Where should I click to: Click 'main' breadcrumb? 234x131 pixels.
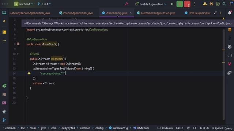coord(33,128)
